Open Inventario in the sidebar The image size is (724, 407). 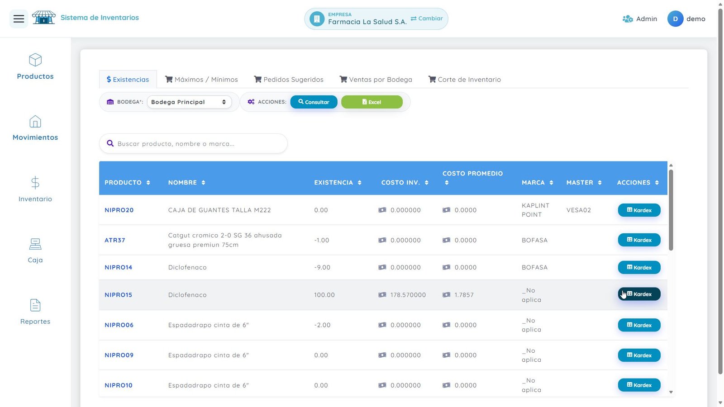35,189
